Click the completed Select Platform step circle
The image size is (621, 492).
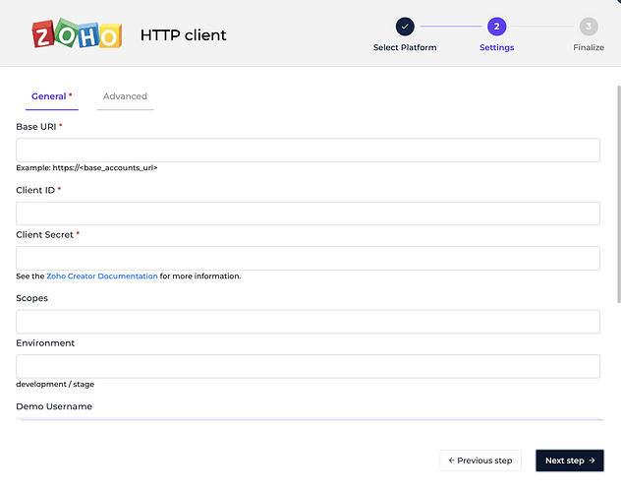[405, 27]
